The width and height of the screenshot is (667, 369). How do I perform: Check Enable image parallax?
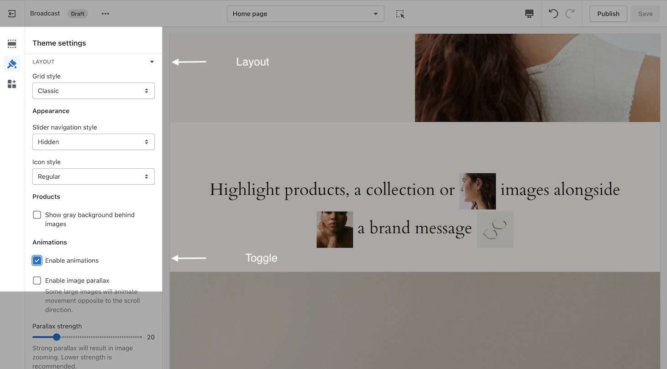pos(37,281)
